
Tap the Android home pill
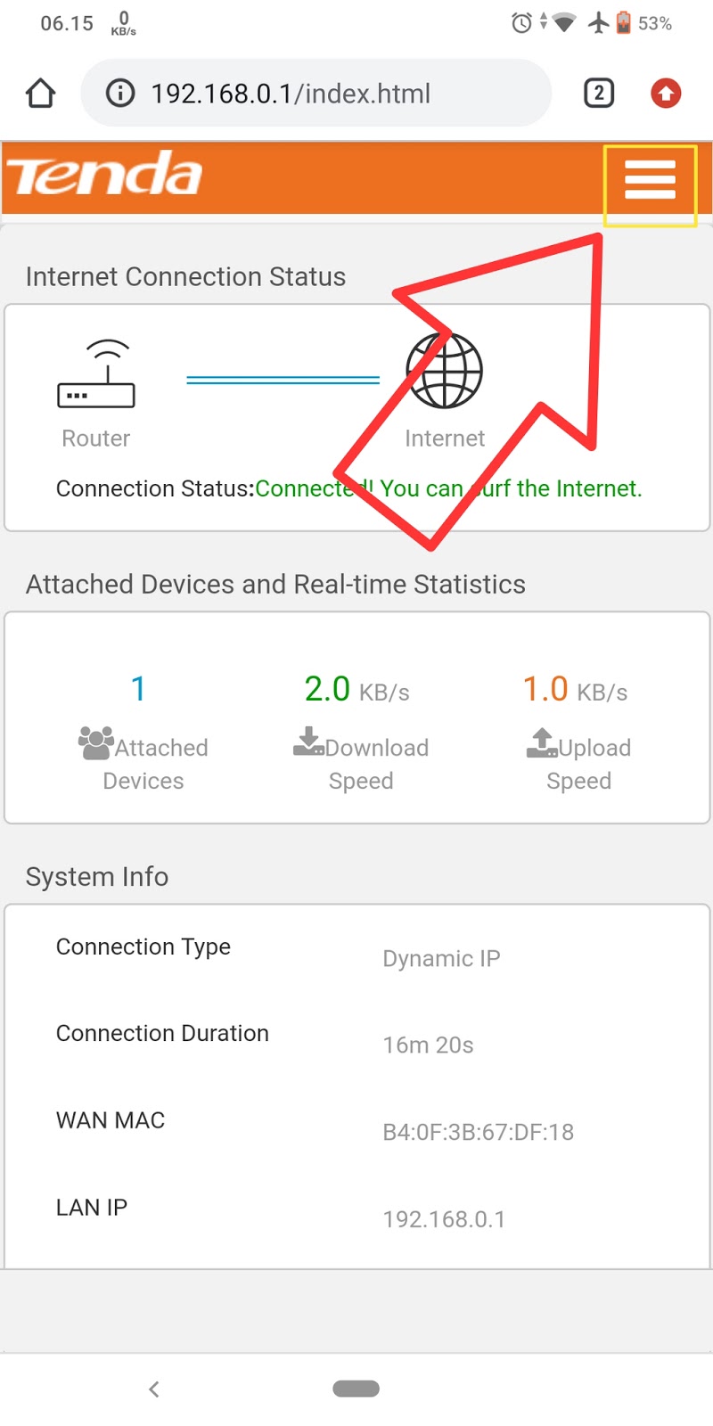pyautogui.click(x=356, y=1389)
